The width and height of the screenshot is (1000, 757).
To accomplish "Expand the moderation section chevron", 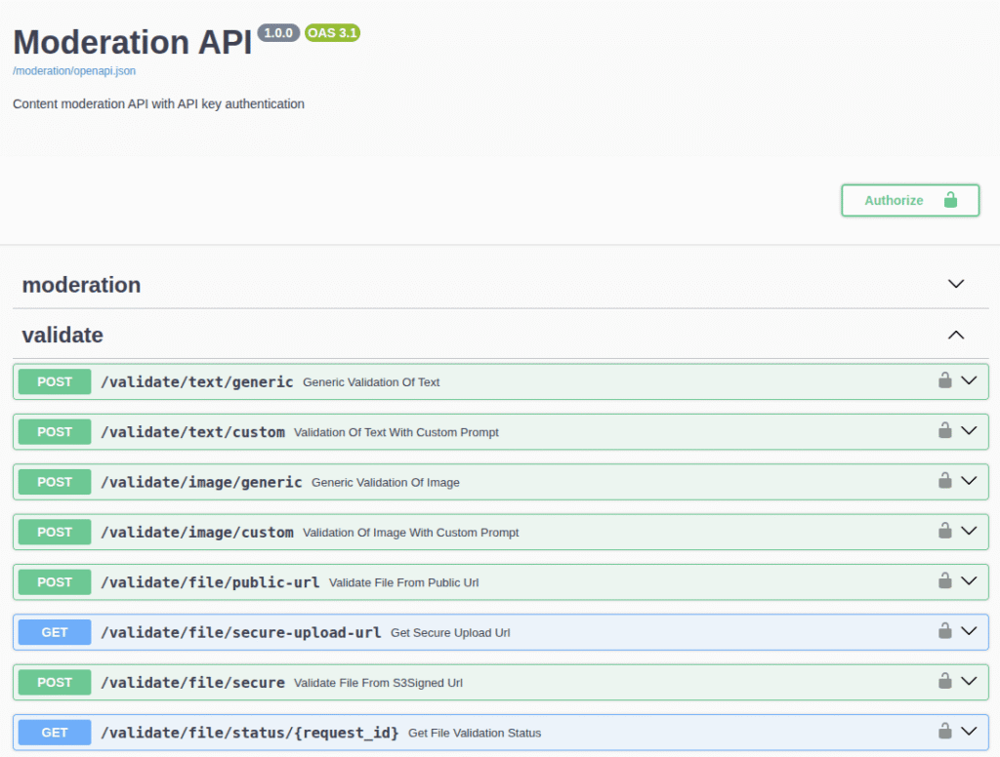I will [956, 284].
